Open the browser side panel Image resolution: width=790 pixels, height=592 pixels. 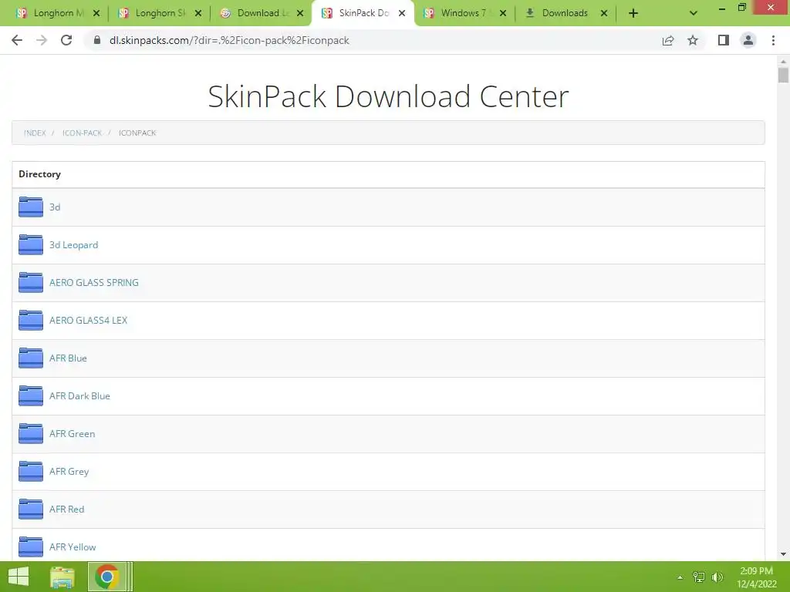pos(724,40)
